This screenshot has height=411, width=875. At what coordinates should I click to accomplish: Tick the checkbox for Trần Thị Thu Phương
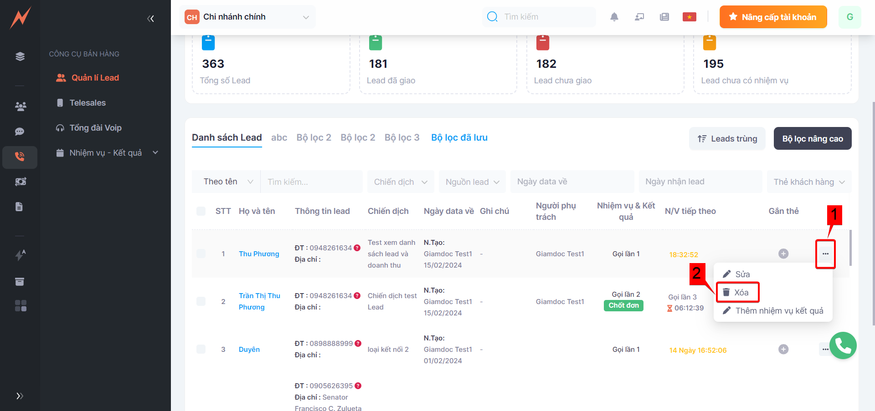[201, 301]
